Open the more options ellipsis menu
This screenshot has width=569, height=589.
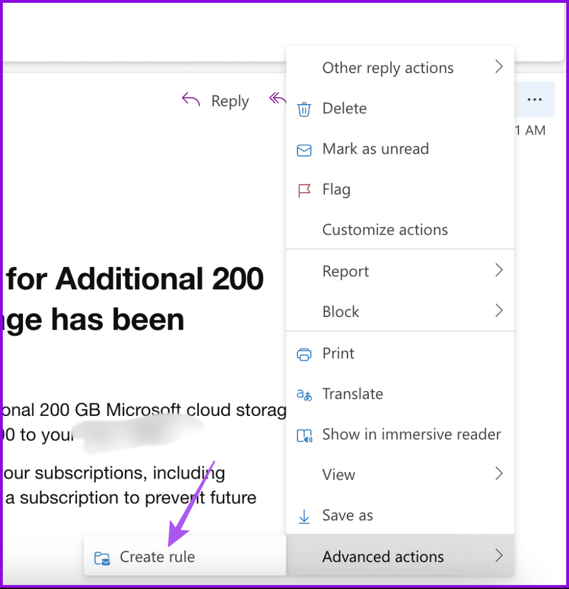point(534,99)
